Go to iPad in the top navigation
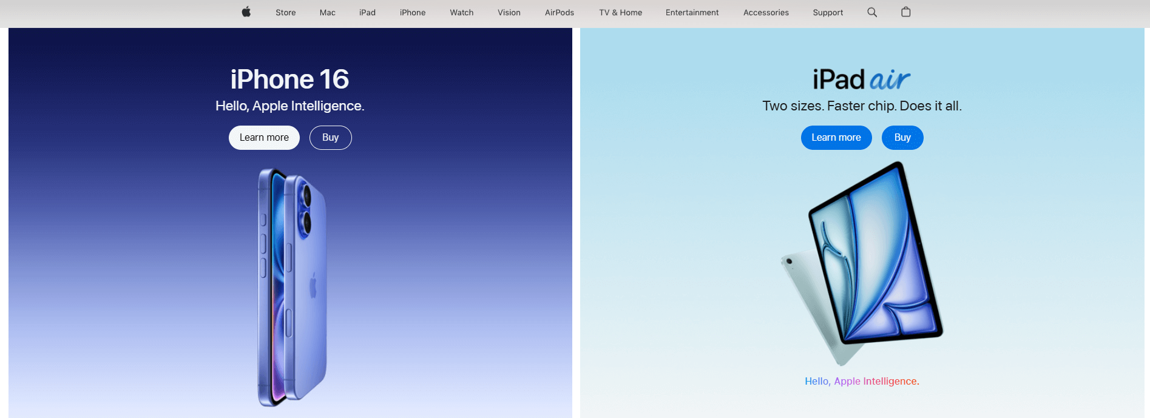This screenshot has height=418, width=1150. point(367,12)
